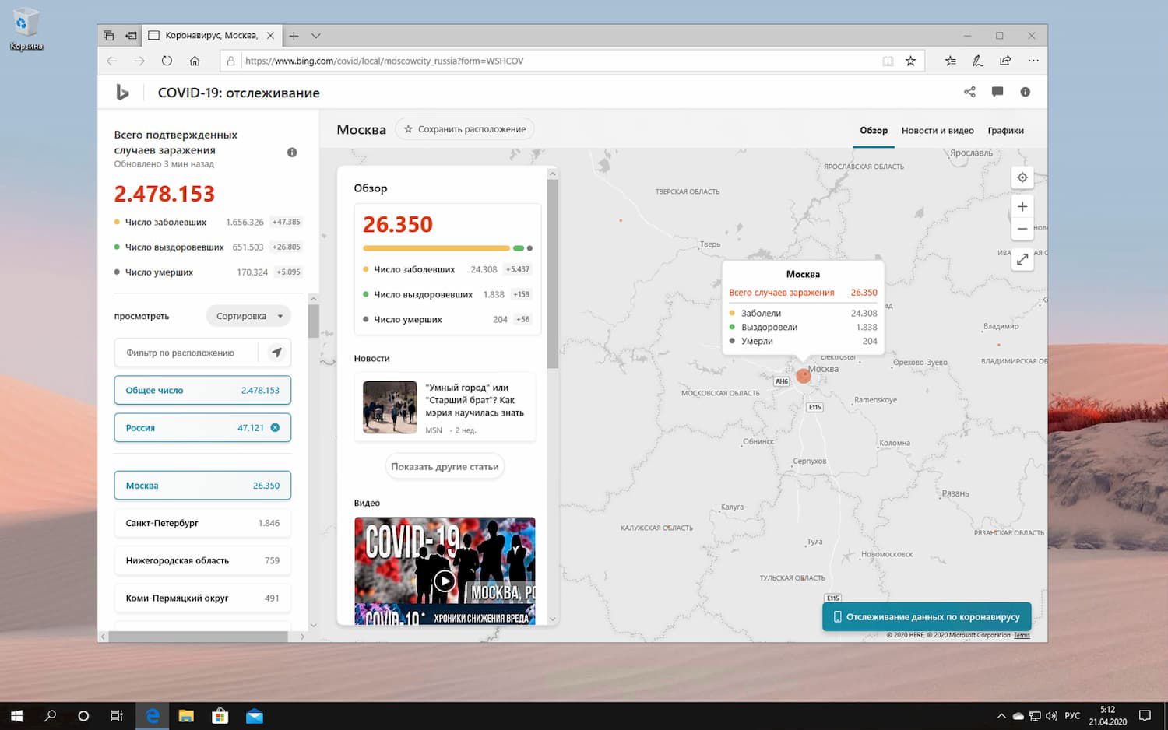Screen dimensions: 1168x730
Task: Click the Moscow red marker on map
Action: coord(804,377)
